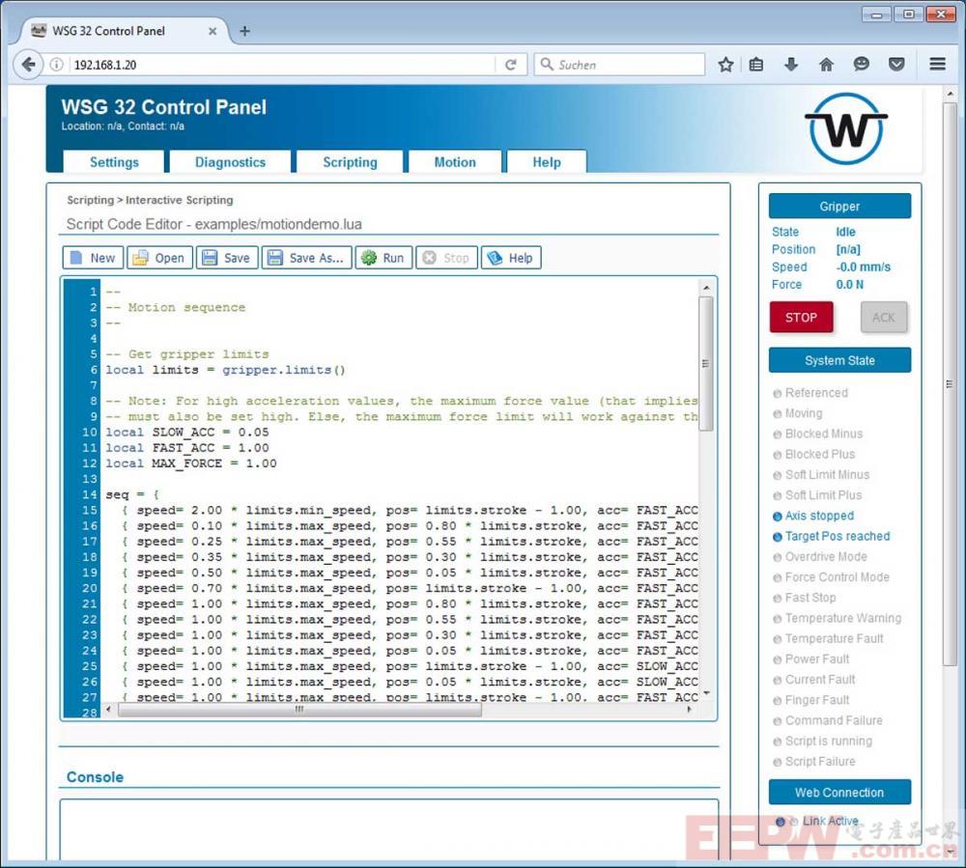Viewport: 966px width, 868px height.
Task: Open the Help tab in navigation
Action: click(x=547, y=162)
